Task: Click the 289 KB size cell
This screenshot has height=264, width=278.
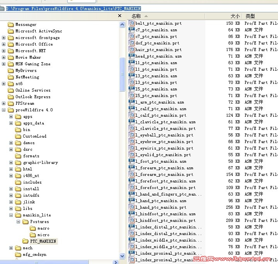Action: (233, 220)
